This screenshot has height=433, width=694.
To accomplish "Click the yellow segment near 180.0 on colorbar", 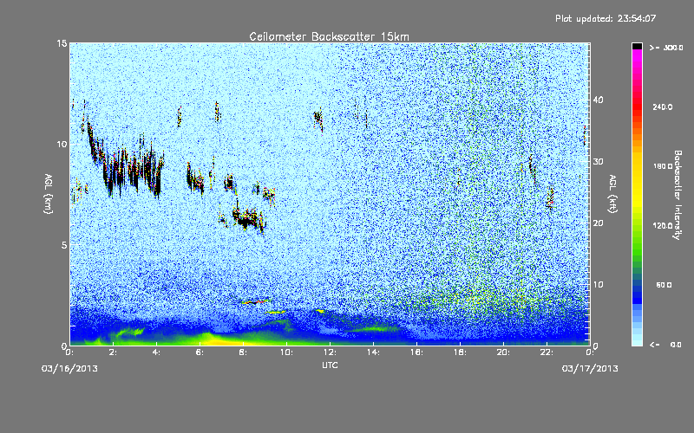I will pyautogui.click(x=637, y=167).
